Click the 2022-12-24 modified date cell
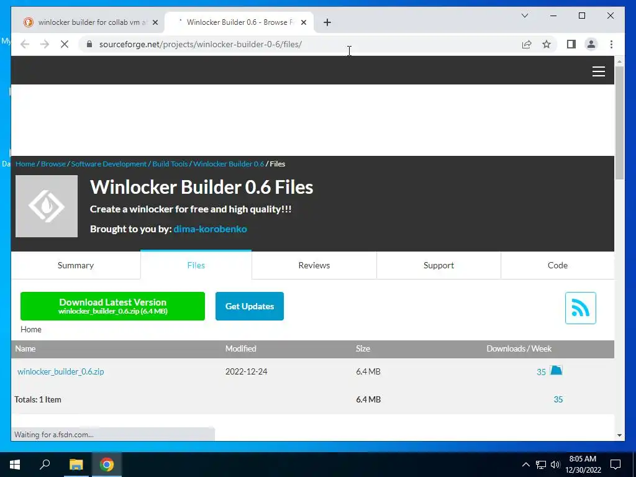This screenshot has height=477, width=636. coord(246,371)
